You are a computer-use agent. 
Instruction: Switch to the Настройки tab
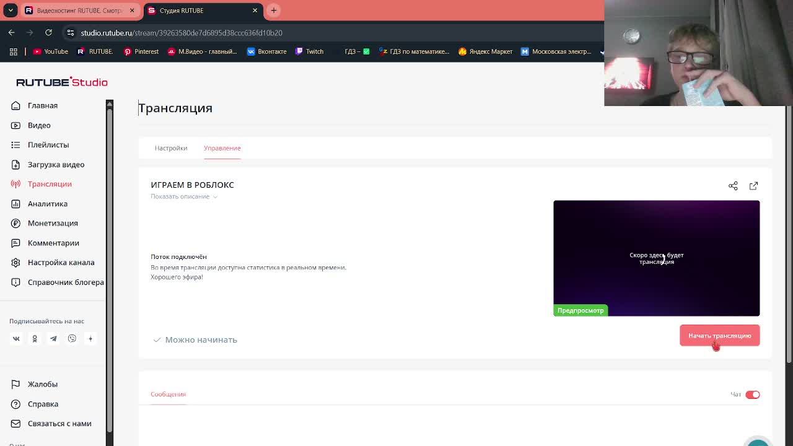pos(171,148)
